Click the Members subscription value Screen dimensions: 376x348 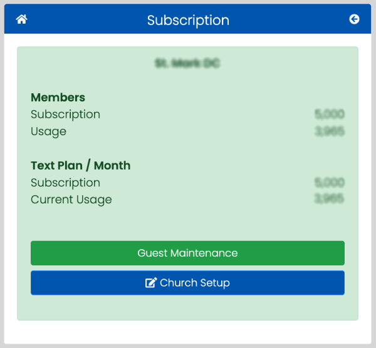[x=330, y=114]
